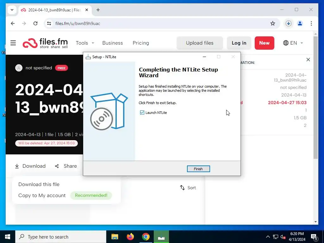
Task: Open the Windows Start menu
Action: (8, 237)
